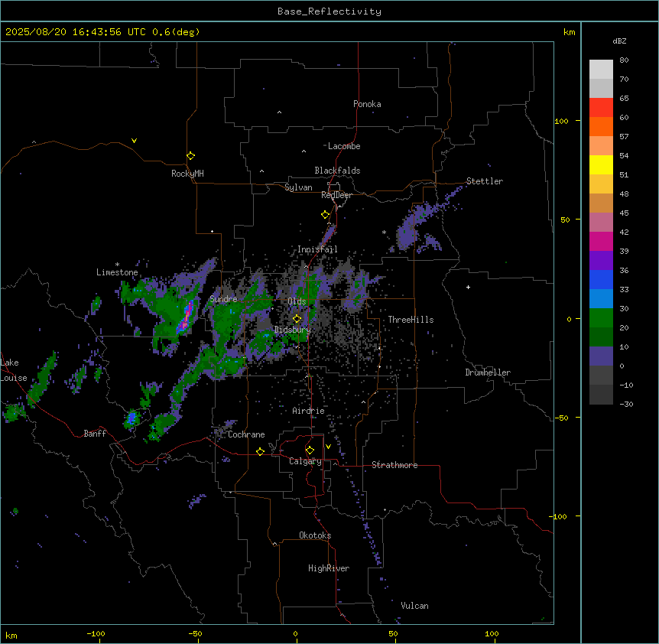
Task: Click the Stettler city label
Action: point(485,181)
